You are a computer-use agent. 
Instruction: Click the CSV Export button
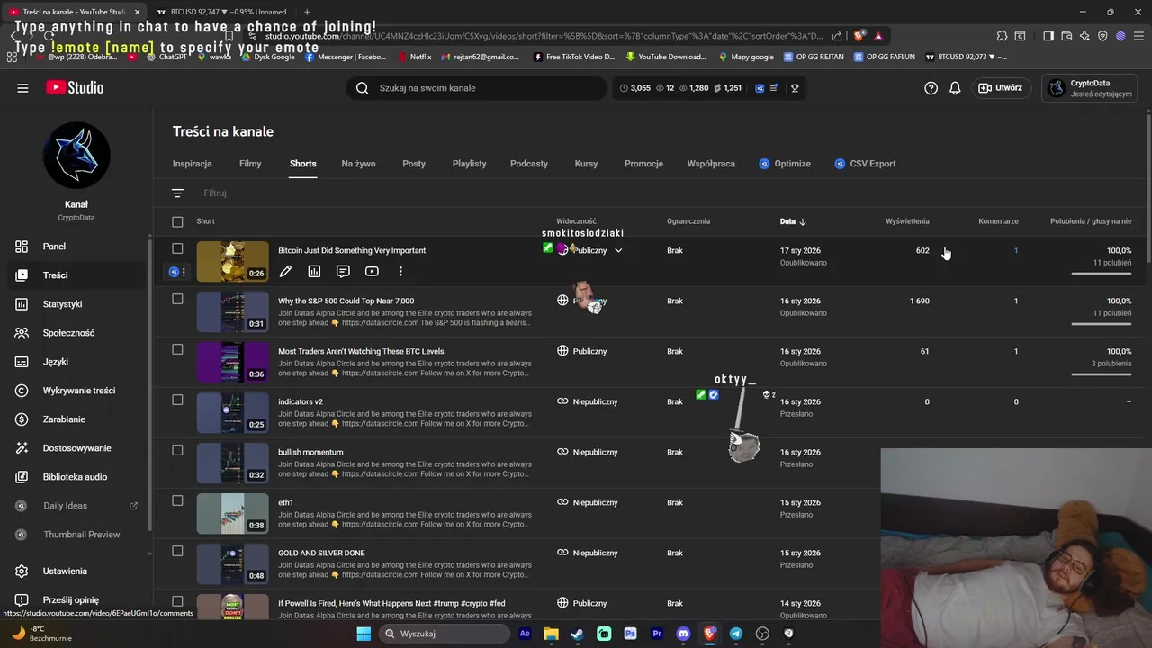tap(865, 164)
